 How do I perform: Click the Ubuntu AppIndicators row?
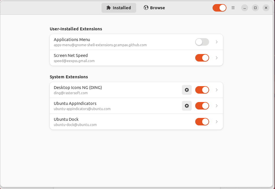(x=116, y=106)
